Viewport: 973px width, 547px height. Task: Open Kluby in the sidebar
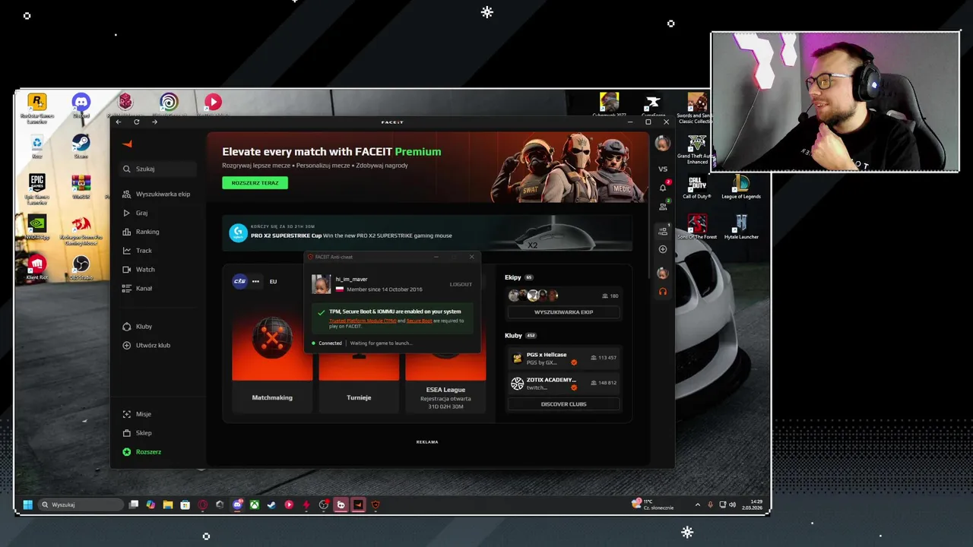click(158, 326)
